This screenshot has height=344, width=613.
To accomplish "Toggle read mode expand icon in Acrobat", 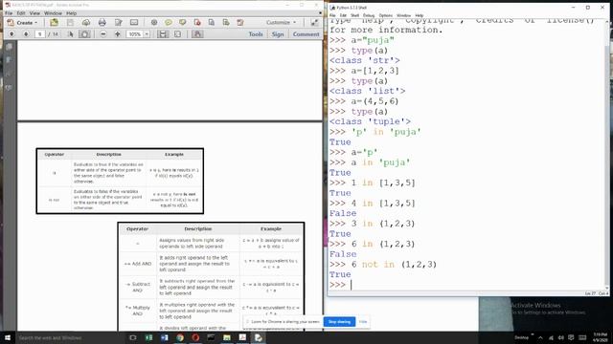I will [x=314, y=23].
